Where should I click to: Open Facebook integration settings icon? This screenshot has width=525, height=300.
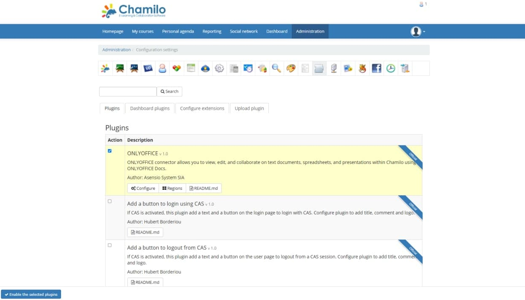tap(376, 68)
